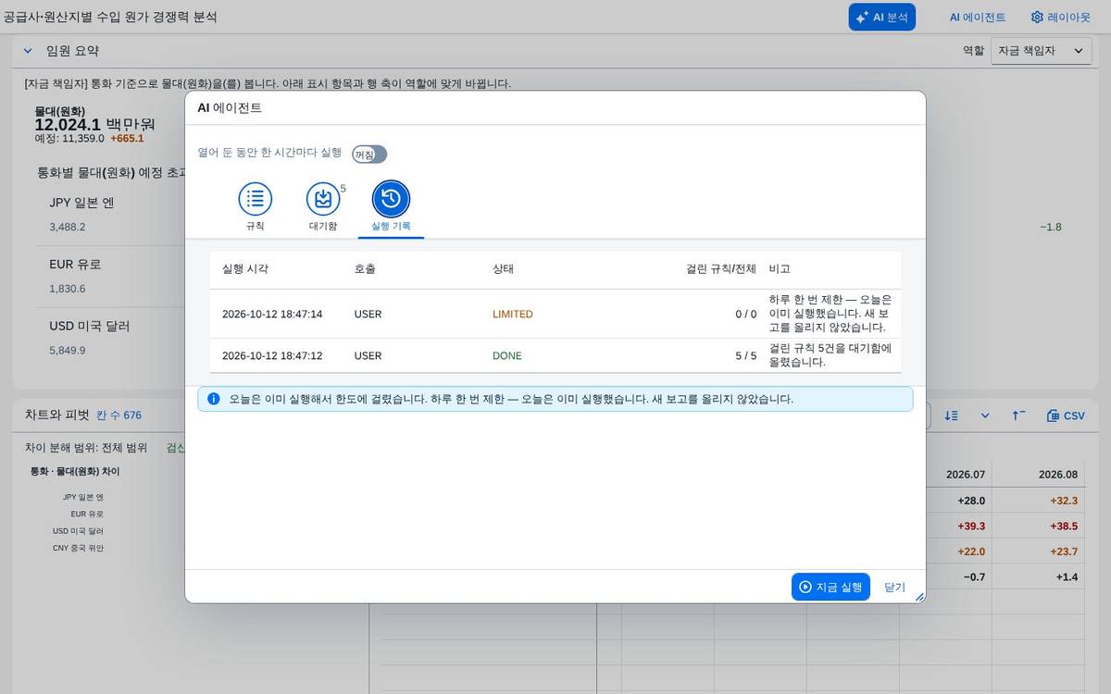Click the −0.7 cell under 2026.07

coord(974,576)
